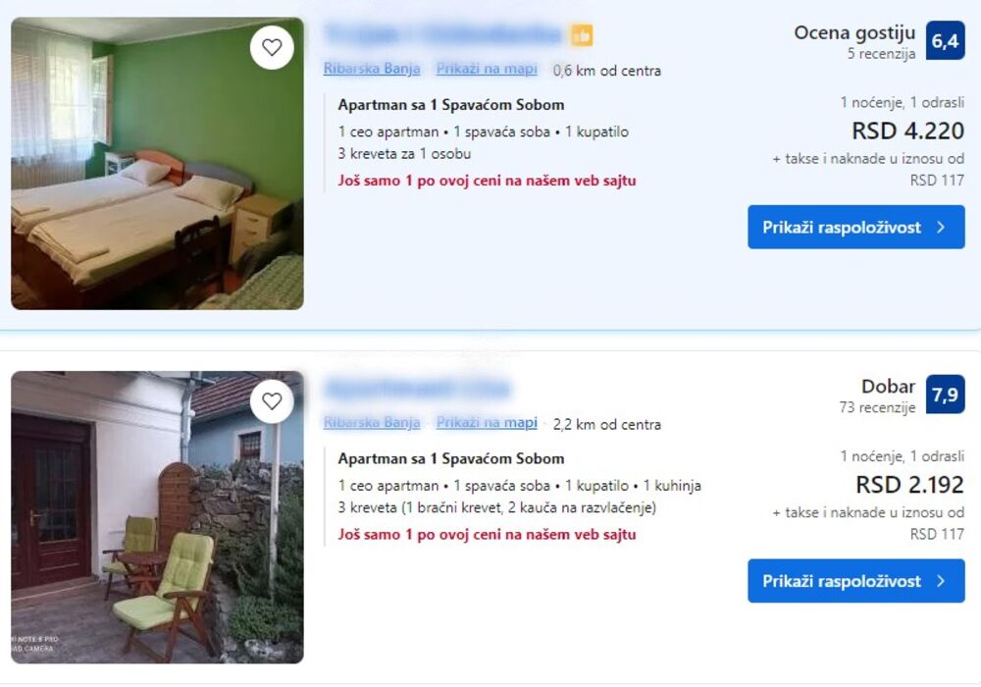Save patio apartment with heart icon

tap(272, 401)
